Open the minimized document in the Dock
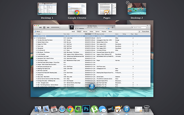Image resolution: width=184 pixels, height=115 pixels. pos(139,109)
